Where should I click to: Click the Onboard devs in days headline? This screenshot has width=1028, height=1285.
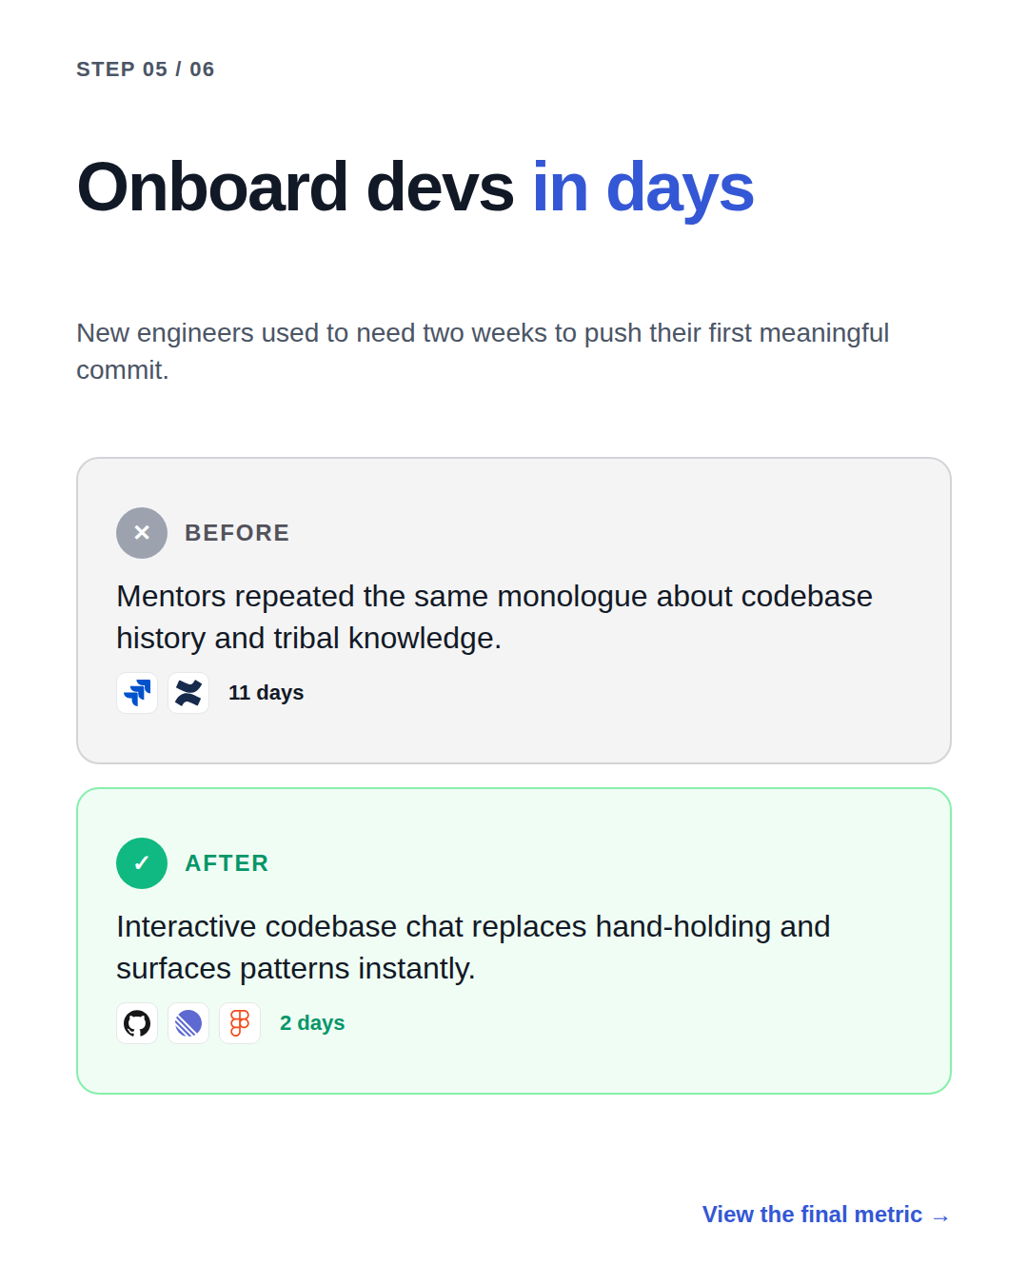(x=415, y=188)
